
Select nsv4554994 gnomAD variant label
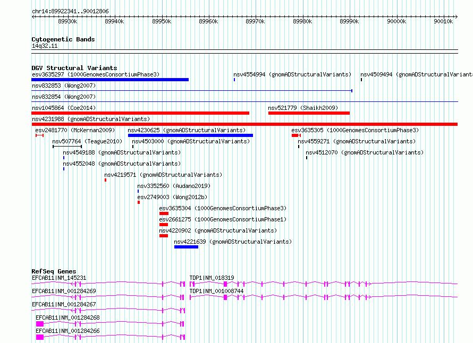pyautogui.click(x=292, y=74)
